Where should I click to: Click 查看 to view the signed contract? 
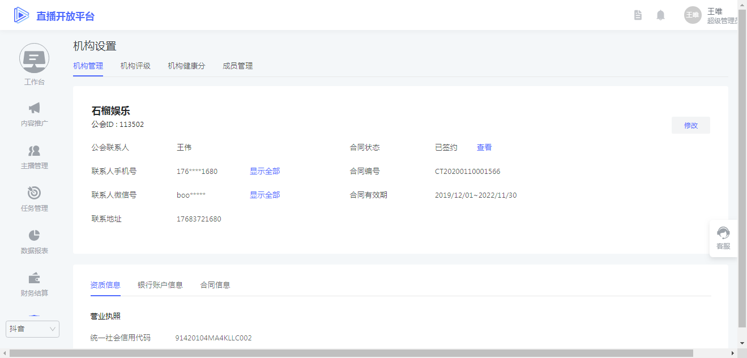tap(484, 147)
